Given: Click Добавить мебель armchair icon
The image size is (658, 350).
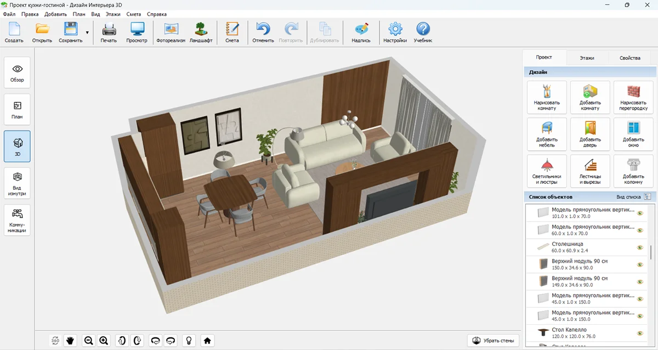Looking at the screenshot, I should click(x=547, y=134).
